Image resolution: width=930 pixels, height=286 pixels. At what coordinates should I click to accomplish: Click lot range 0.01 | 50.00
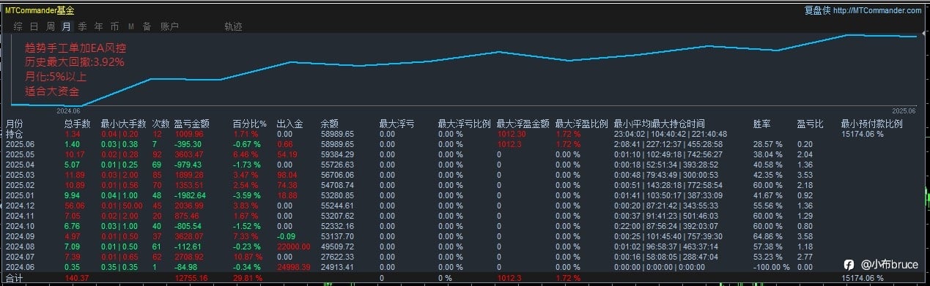(121, 206)
